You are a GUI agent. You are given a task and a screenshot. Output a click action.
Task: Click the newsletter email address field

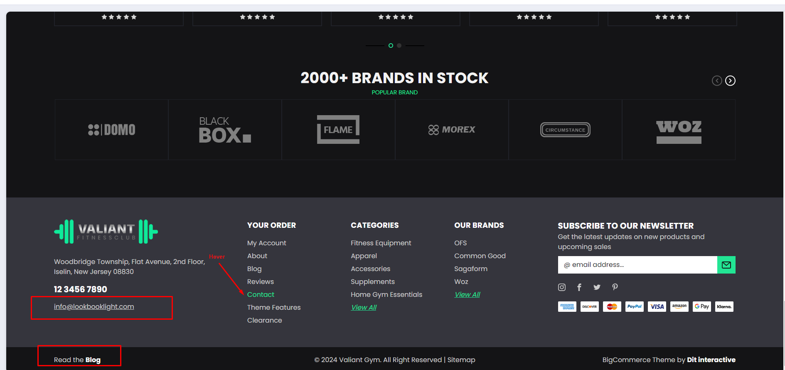[x=637, y=265]
